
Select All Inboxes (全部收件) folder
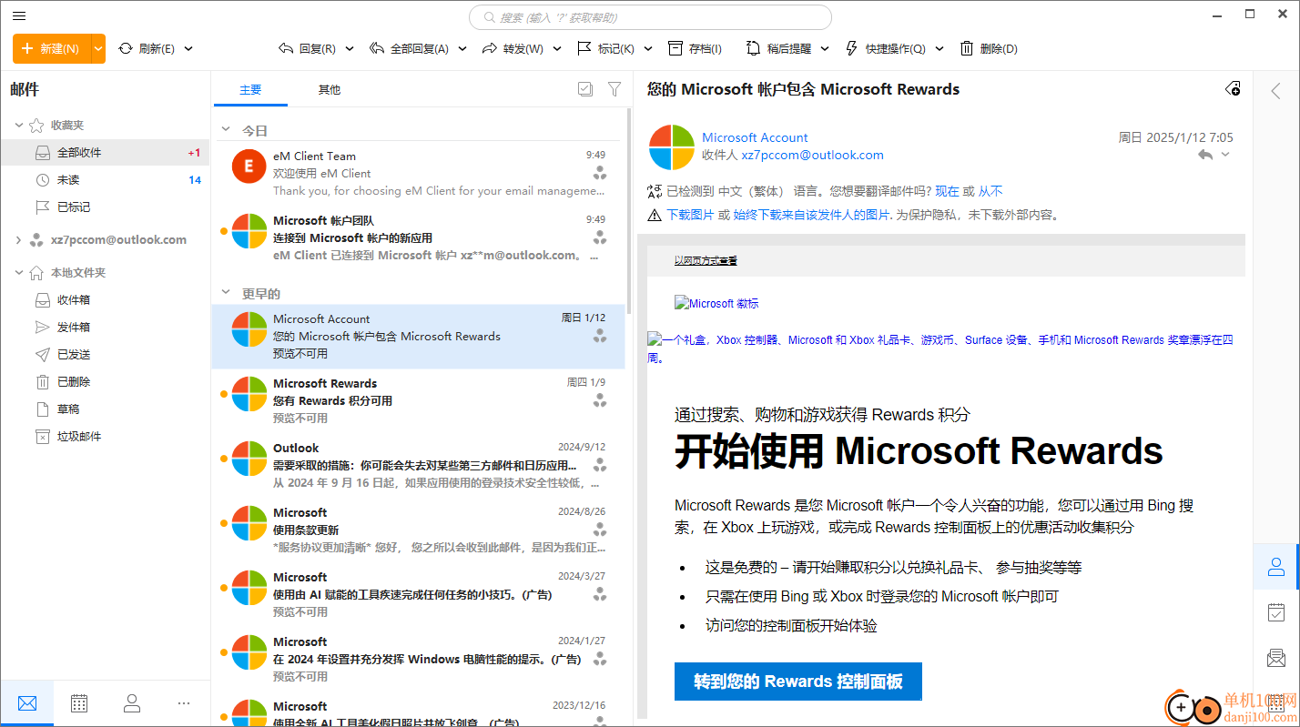tap(105, 153)
